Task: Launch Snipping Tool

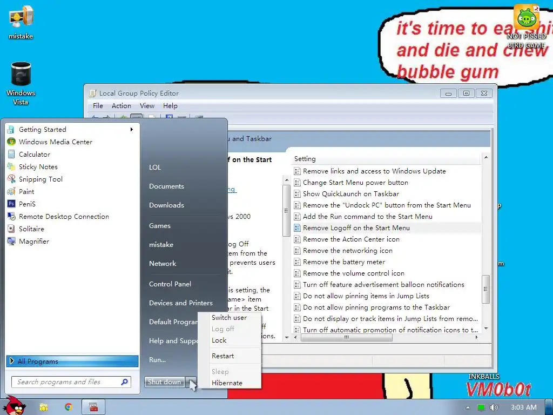Action: [x=71, y=179]
